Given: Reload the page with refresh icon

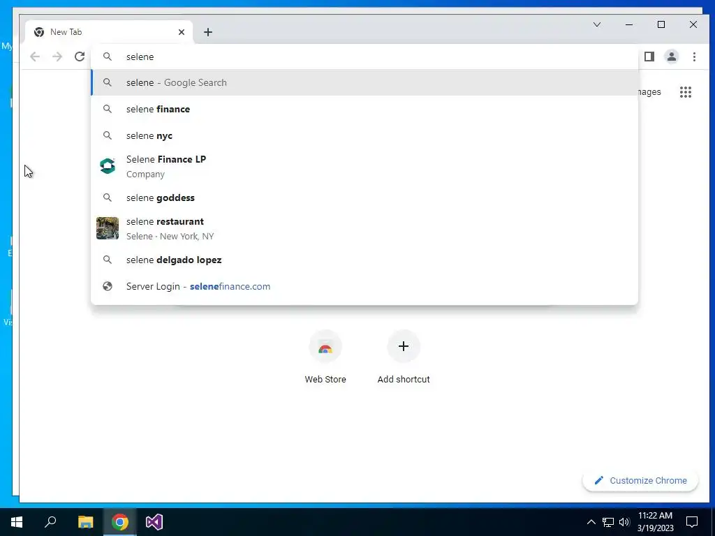Looking at the screenshot, I should coord(80,57).
